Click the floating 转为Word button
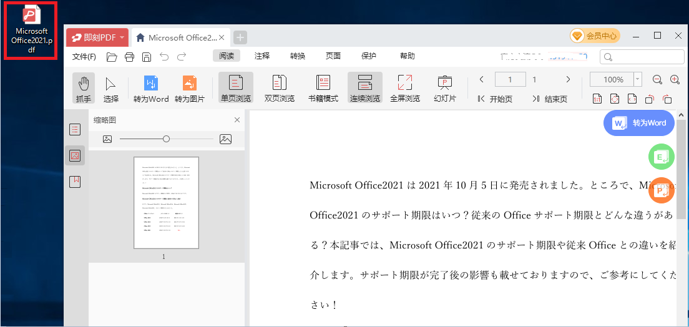This screenshot has width=689, height=327. point(639,122)
